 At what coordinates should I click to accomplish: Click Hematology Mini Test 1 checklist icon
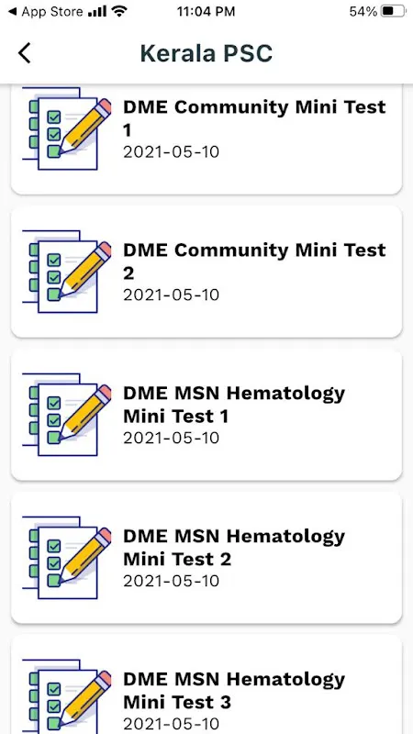pos(67,416)
